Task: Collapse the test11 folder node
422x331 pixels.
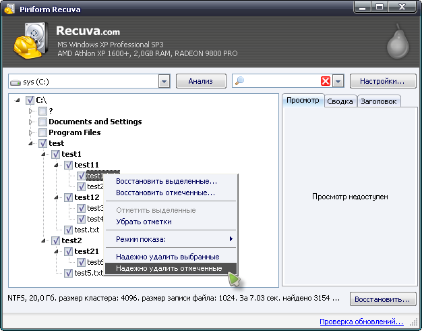Action: click(57, 165)
